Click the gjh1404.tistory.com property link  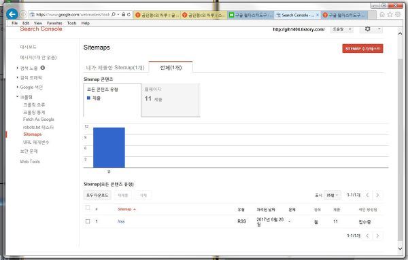(299, 29)
